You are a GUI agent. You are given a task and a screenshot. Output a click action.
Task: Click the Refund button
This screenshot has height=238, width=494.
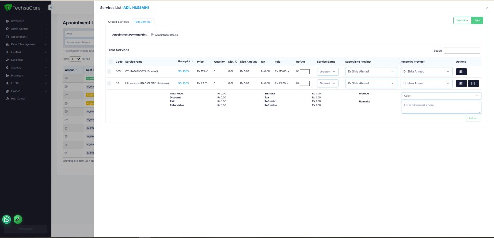pyautogui.click(x=473, y=119)
